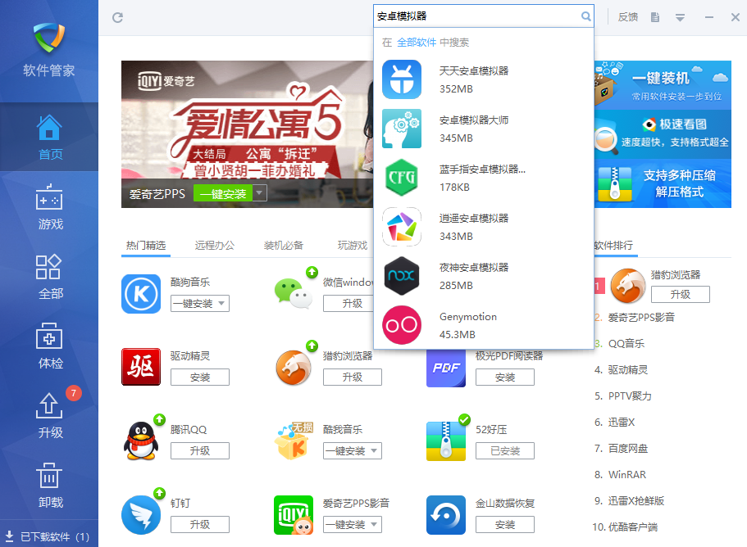Expand 爱奇艺PPS影音 一键安装 dropdown arrow
Screen dimensions: 747x547
coord(374,525)
